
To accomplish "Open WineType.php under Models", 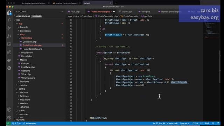I will coord(28,78).
